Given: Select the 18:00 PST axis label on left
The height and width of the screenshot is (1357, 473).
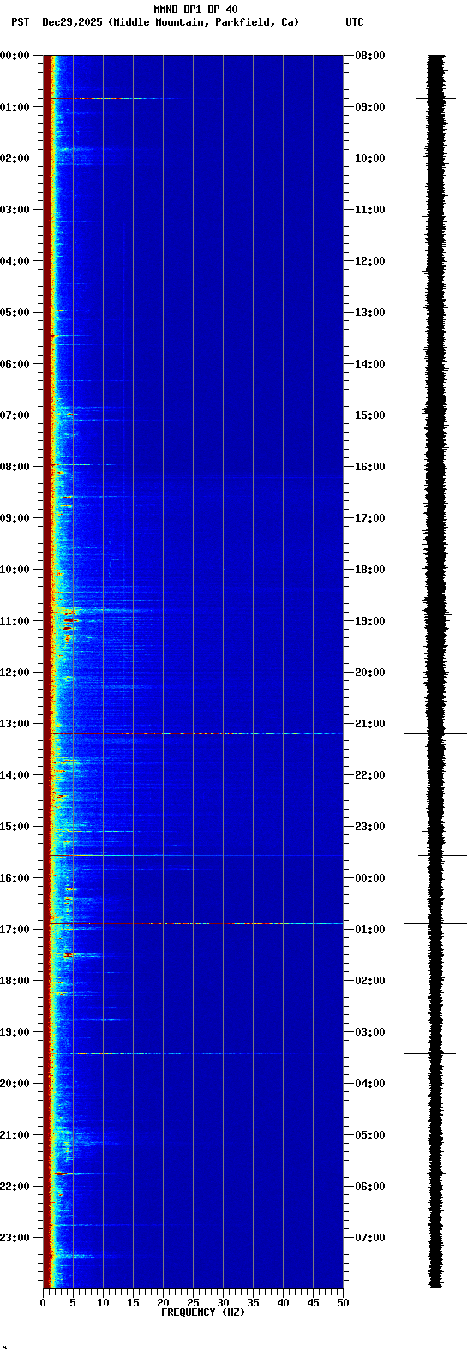Looking at the screenshot, I should pyautogui.click(x=15, y=981).
